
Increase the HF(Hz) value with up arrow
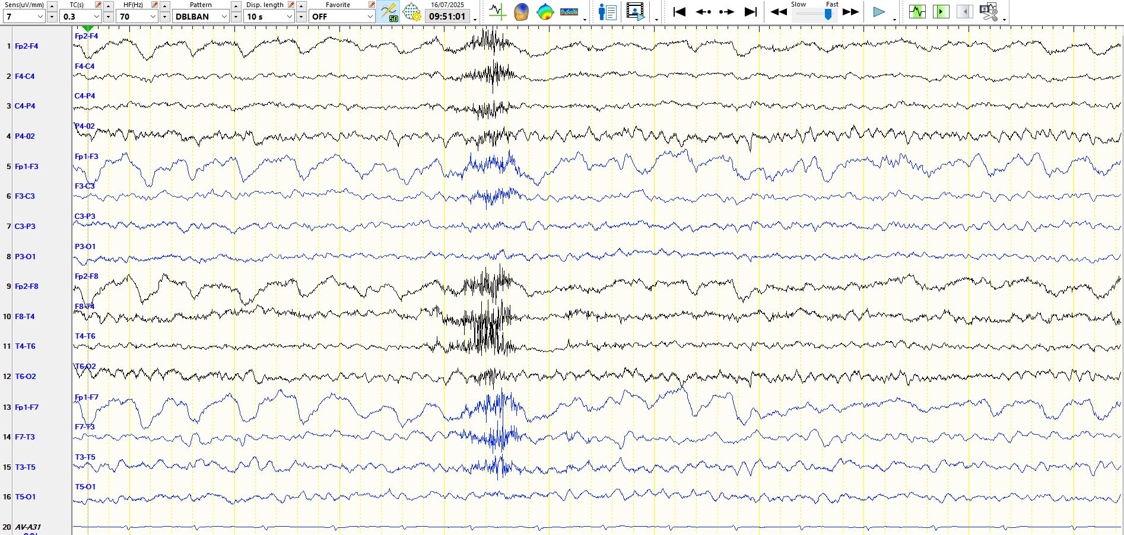pos(165,6)
